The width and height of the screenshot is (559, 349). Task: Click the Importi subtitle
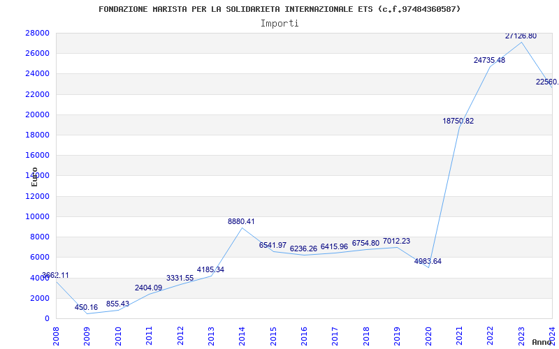(279, 24)
